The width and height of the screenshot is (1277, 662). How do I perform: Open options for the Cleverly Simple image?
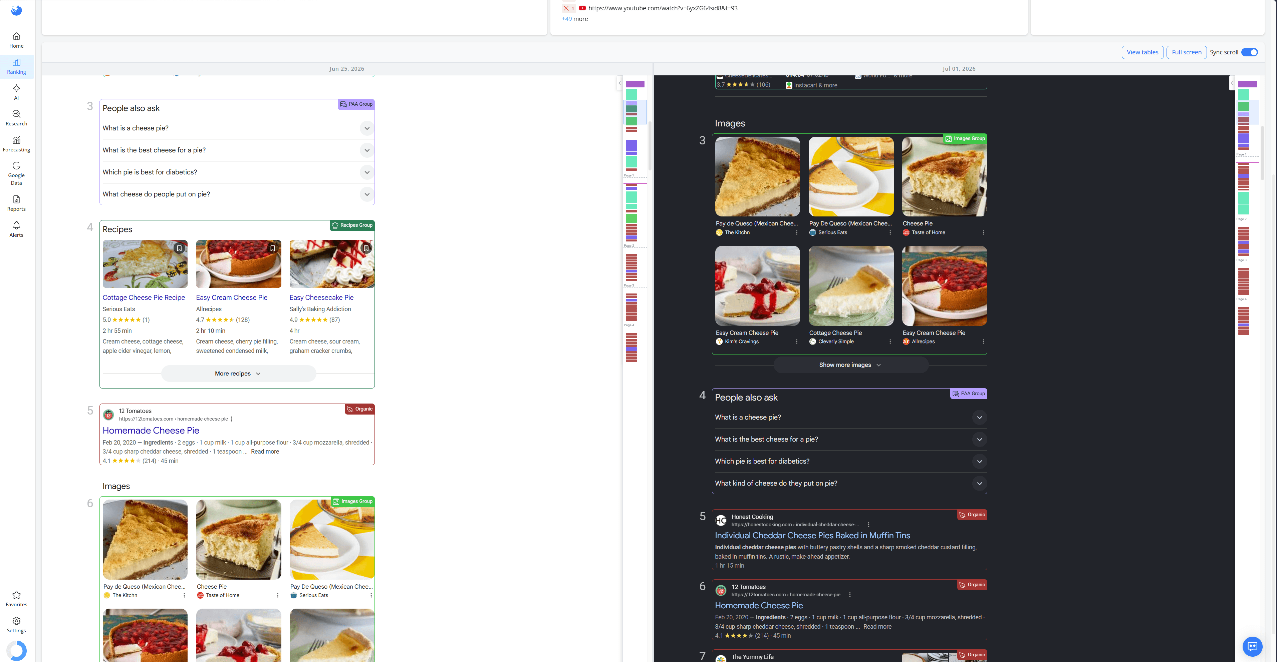pyautogui.click(x=890, y=342)
